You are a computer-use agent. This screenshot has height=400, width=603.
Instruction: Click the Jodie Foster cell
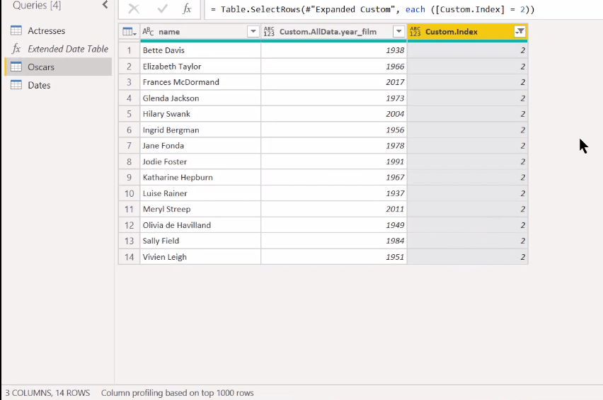click(200, 162)
